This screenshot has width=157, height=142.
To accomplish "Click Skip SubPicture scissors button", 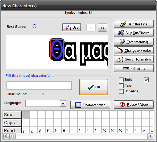I will pyautogui.click(x=134, y=33).
